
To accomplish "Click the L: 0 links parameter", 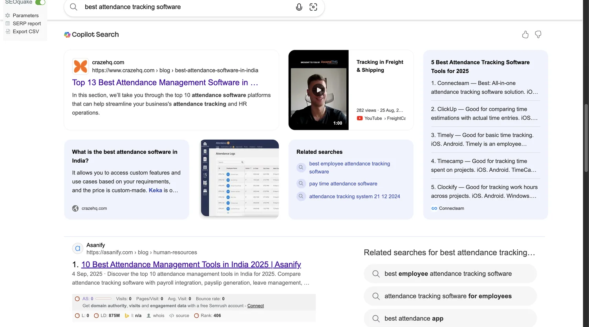I will tap(82, 316).
